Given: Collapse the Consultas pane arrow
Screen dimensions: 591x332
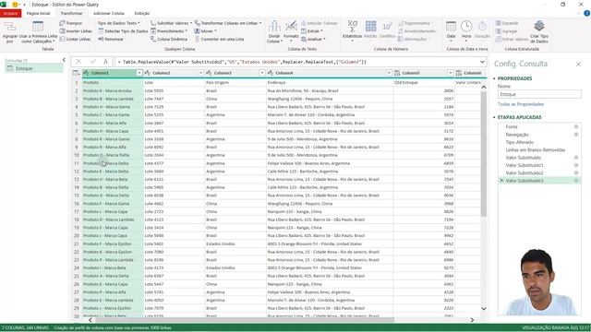Looking at the screenshot, I should pyautogui.click(x=64, y=60).
